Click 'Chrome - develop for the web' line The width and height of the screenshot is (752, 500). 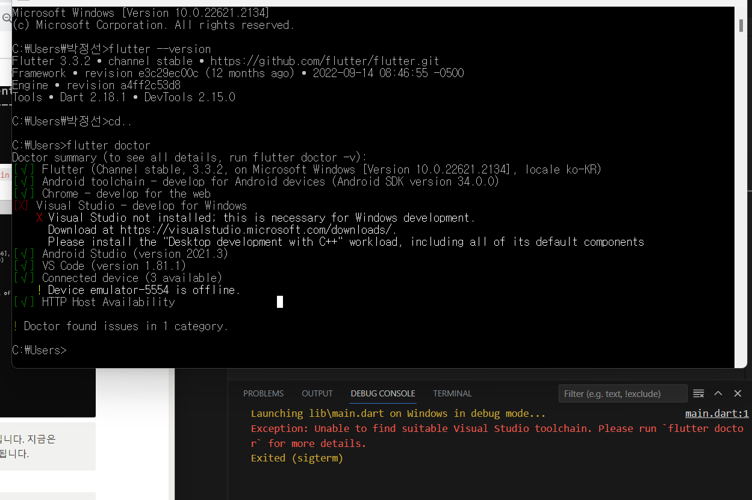pos(111,193)
